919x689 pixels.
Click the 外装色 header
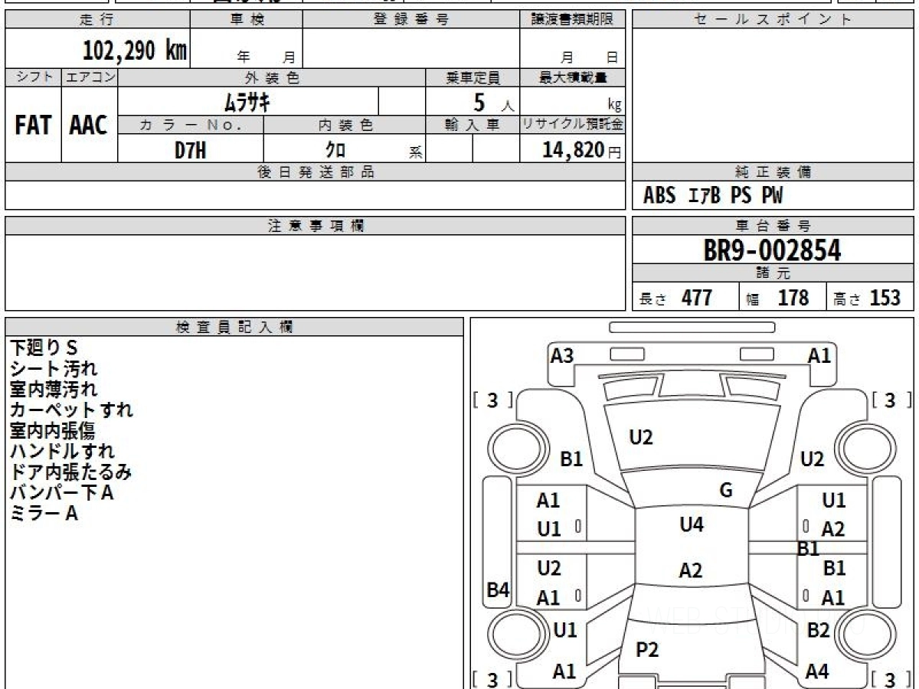point(272,77)
